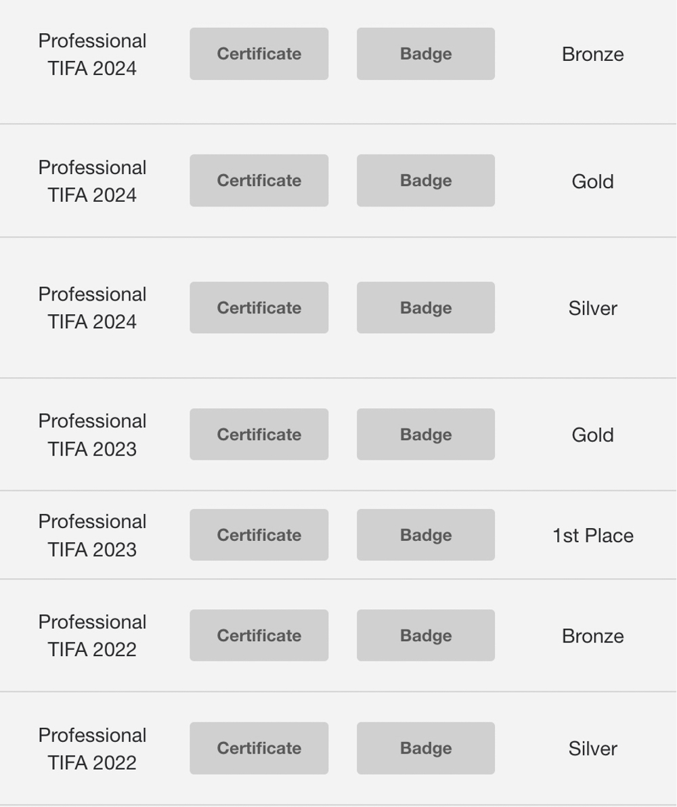This screenshot has height=807, width=677.
Task: Select the 1st Place award label
Action: pos(592,536)
